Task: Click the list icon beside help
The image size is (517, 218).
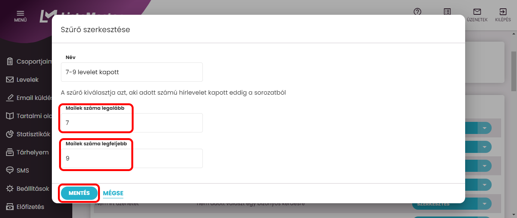Action: (447, 12)
